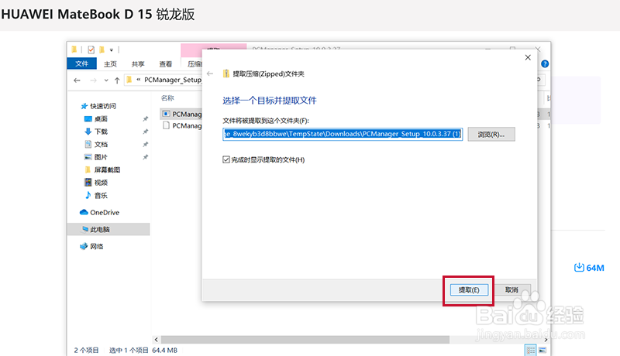Click the PCManager_Setup address bar path
Screen dimensions: 620x356
click(x=172, y=80)
